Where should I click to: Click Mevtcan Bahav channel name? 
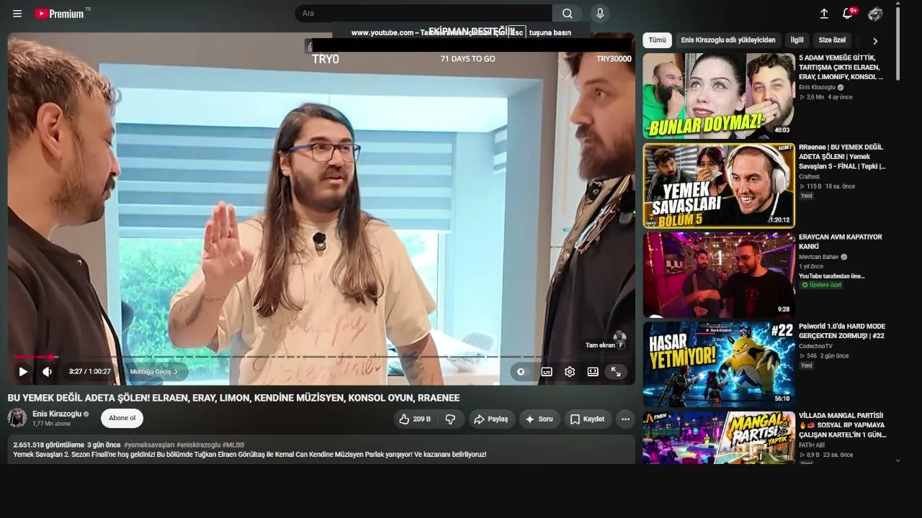[819, 257]
